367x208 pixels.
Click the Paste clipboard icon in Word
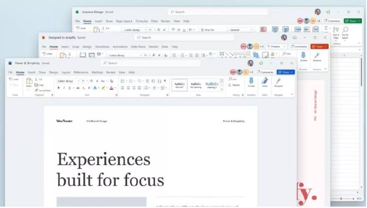coord(29,82)
